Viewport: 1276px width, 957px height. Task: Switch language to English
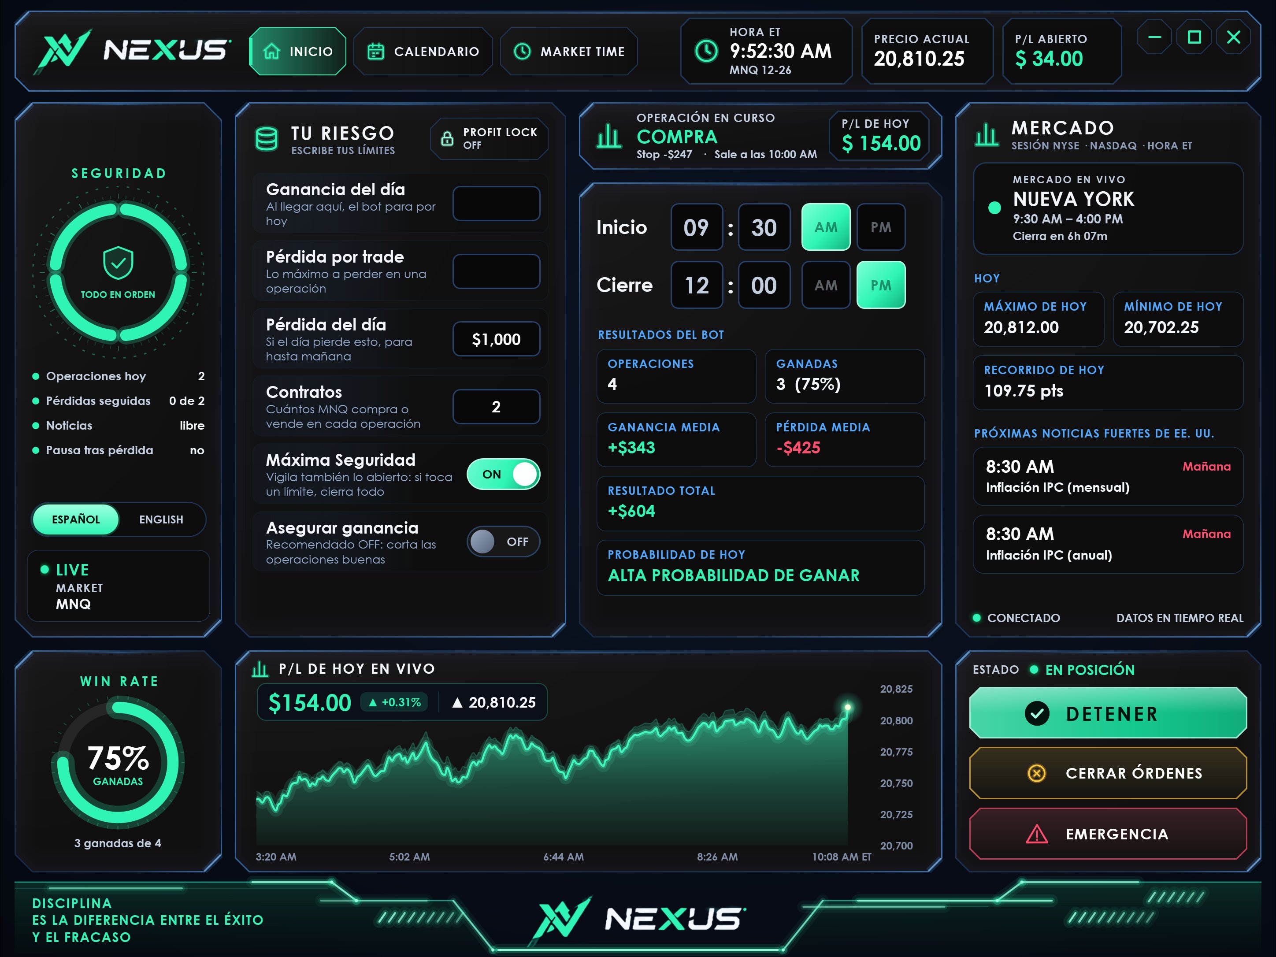(161, 520)
